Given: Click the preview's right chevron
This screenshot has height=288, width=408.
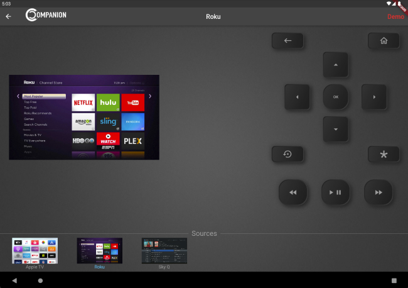Looking at the screenshot, I should point(150,96).
